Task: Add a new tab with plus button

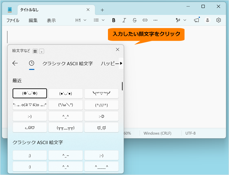Action: point(102,10)
